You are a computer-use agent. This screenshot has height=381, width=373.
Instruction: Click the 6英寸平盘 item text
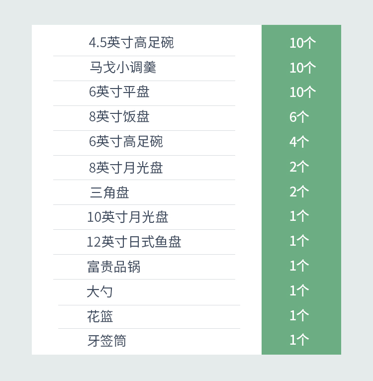(119, 92)
